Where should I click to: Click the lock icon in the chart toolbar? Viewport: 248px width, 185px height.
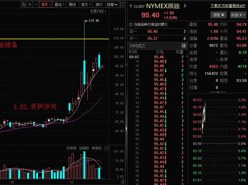[24, 4]
